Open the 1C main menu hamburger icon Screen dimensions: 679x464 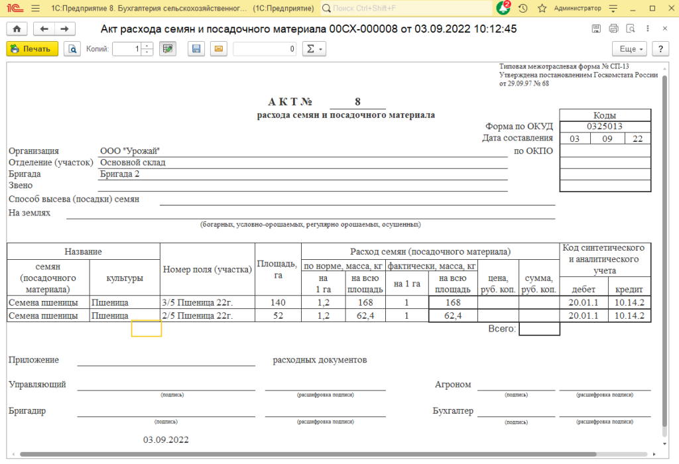(35, 9)
